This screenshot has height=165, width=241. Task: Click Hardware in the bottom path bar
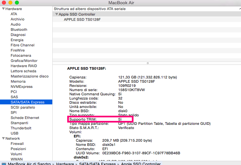65,164
